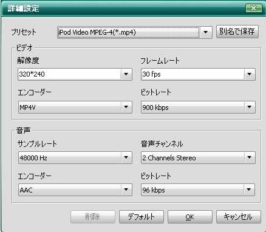Click the 解像度 label
This screenshot has width=266, height=232.
click(28, 60)
